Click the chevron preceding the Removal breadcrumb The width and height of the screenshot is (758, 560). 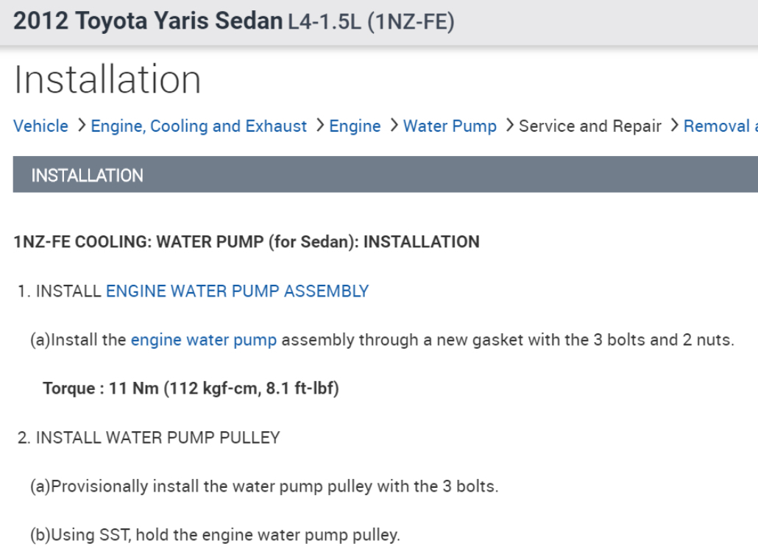(673, 126)
